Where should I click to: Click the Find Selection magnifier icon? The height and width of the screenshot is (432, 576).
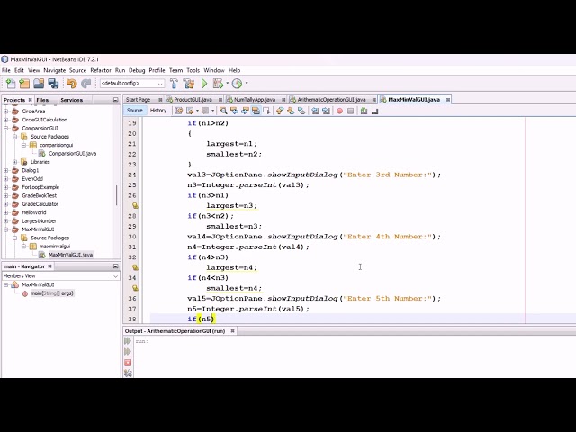coord(223,111)
